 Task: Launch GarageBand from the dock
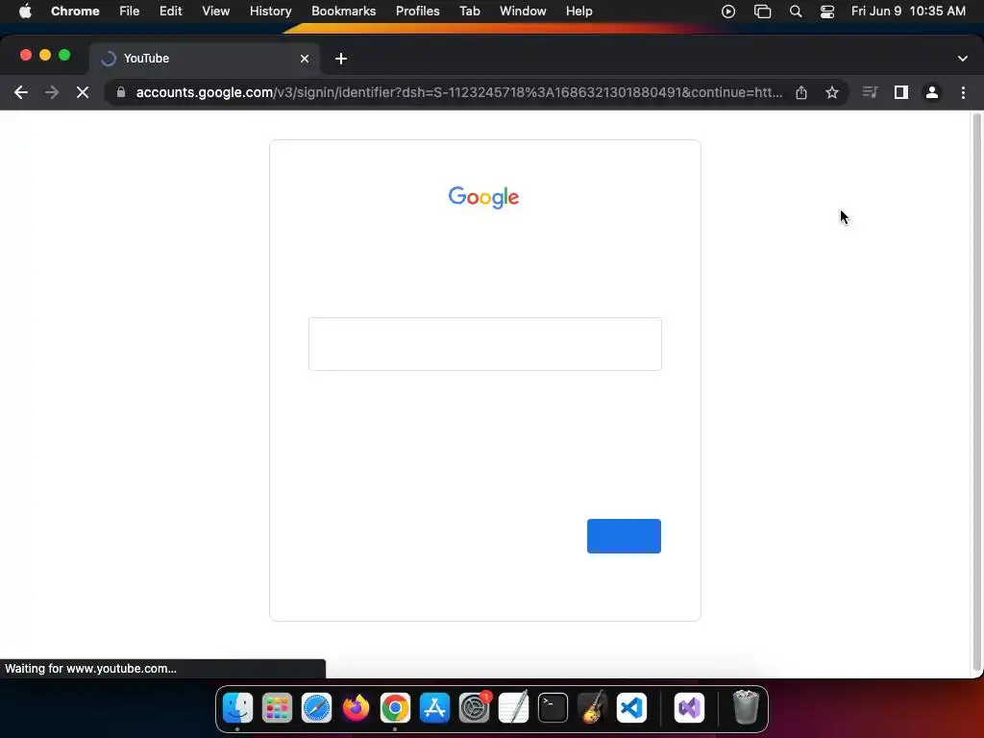pos(592,708)
